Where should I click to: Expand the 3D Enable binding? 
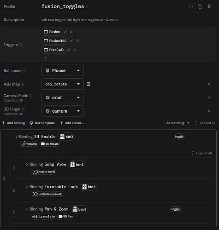tap(17, 137)
